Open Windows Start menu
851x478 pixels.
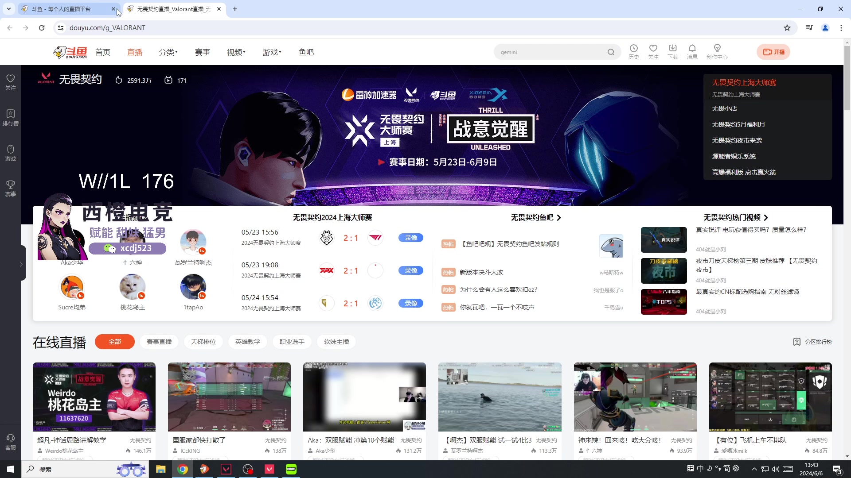[x=11, y=469]
